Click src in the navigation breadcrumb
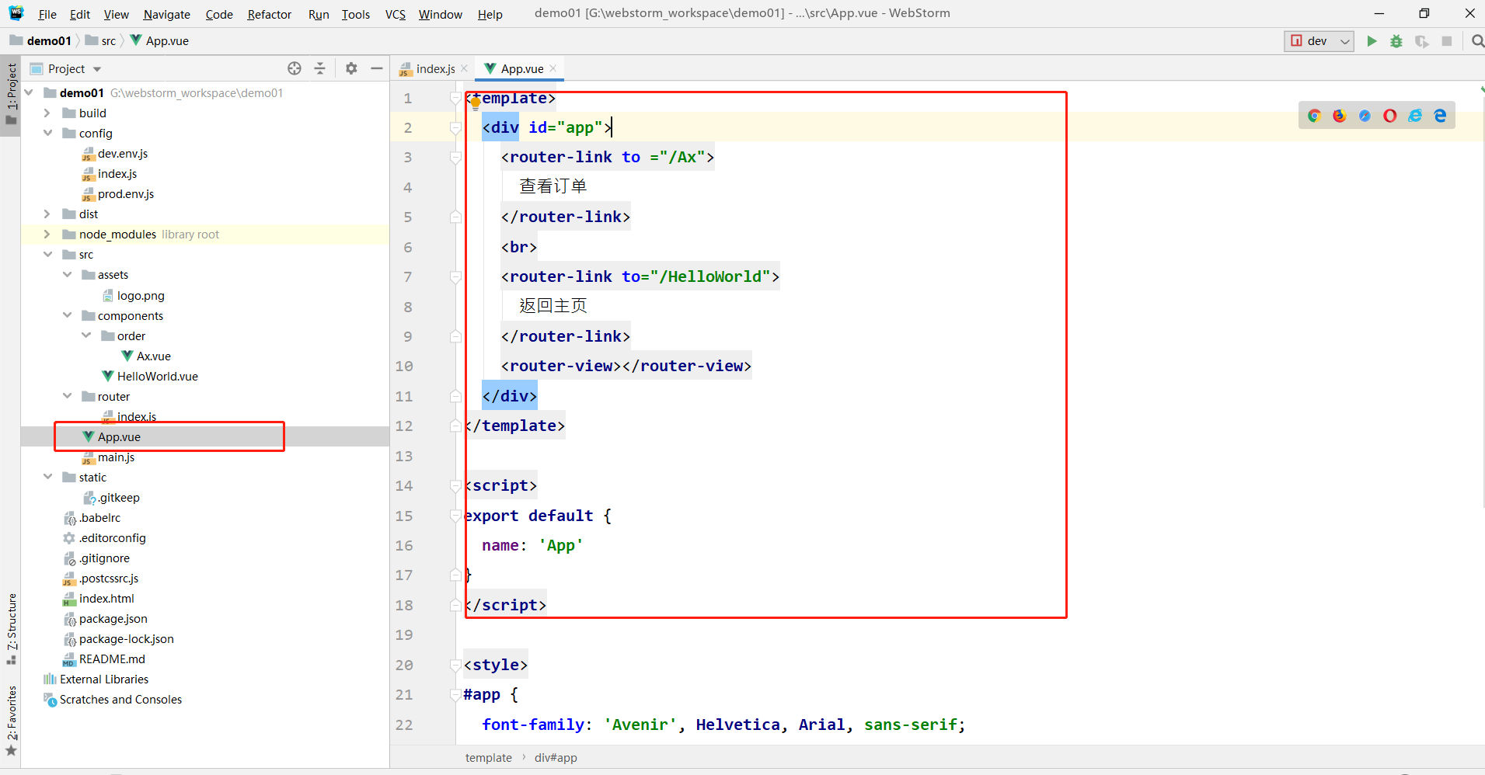This screenshot has height=775, width=1485. click(x=108, y=40)
